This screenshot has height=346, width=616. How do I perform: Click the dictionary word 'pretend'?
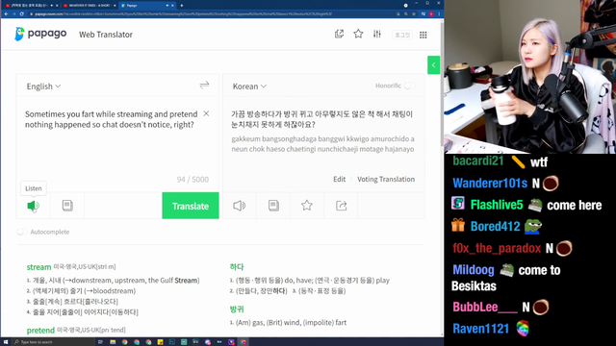click(x=40, y=330)
